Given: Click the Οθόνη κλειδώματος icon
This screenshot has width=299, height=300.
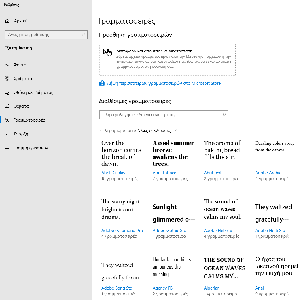Looking at the screenshot, I should 7,93.
